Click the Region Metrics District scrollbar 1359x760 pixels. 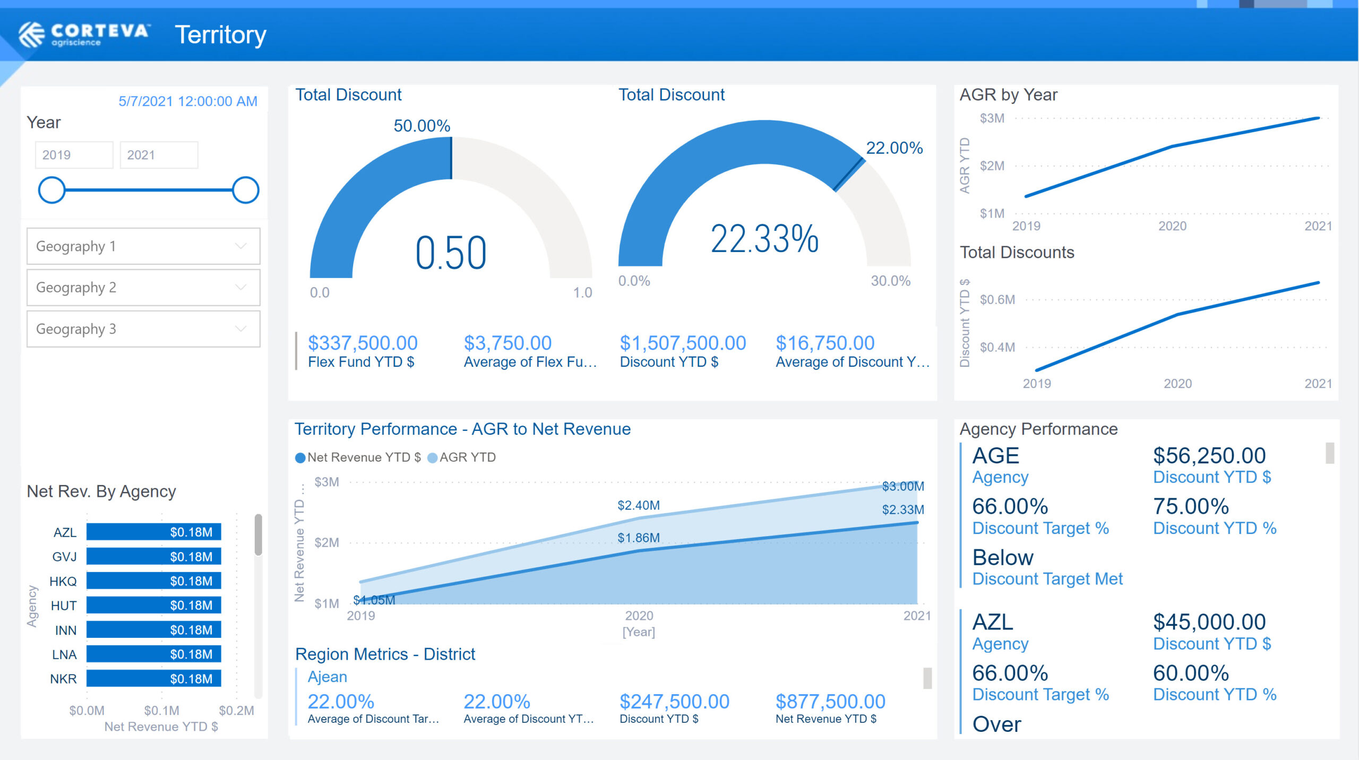(x=927, y=678)
